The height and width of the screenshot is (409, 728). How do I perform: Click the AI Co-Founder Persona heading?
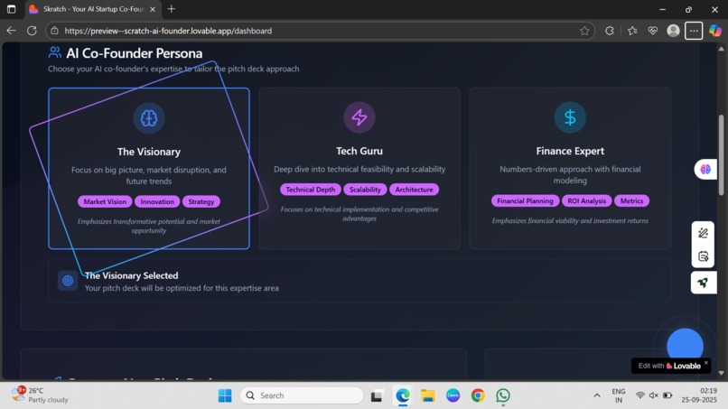click(135, 53)
